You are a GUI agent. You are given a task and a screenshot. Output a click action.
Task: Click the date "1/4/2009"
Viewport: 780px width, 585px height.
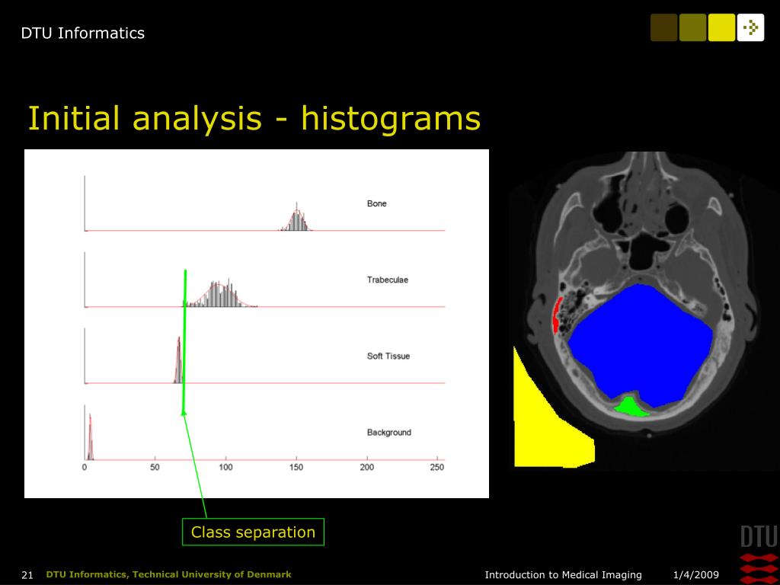pyautogui.click(x=696, y=575)
